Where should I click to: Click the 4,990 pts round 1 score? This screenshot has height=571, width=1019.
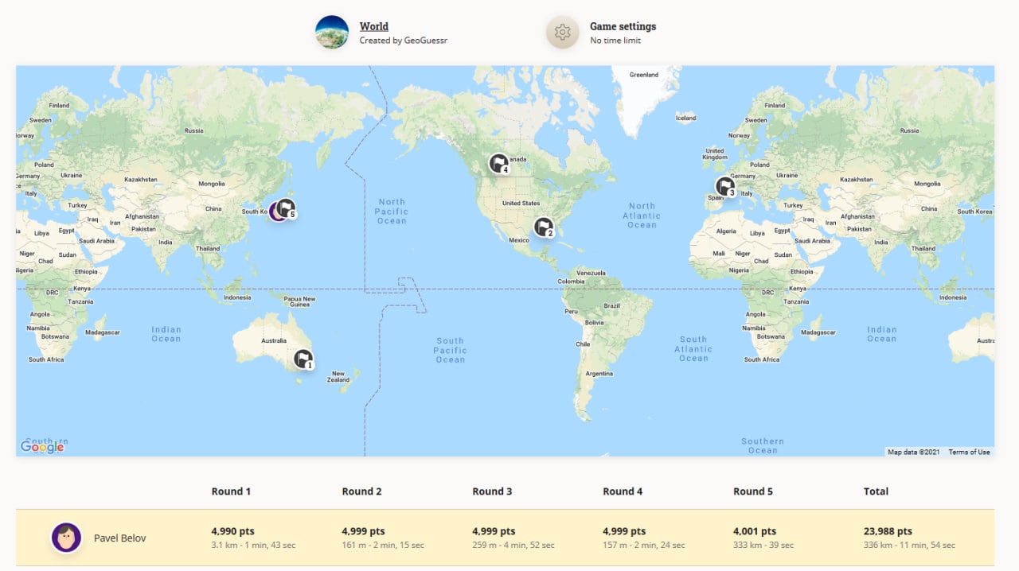point(233,531)
